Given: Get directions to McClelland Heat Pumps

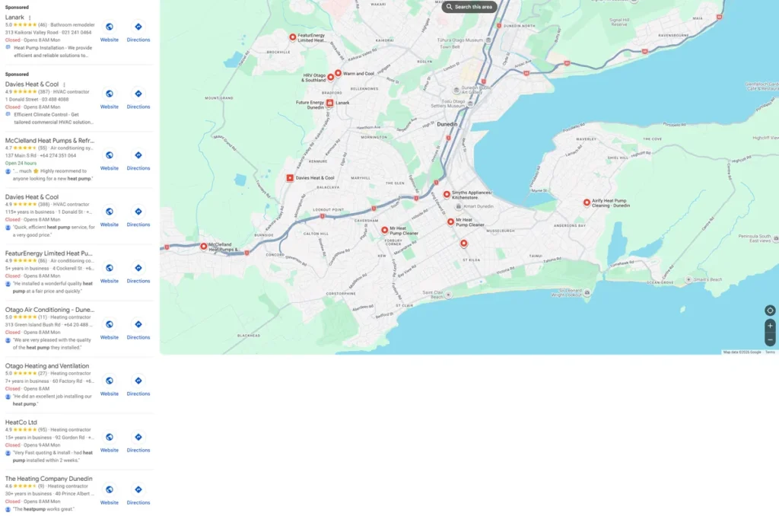Looking at the screenshot, I should tap(138, 155).
